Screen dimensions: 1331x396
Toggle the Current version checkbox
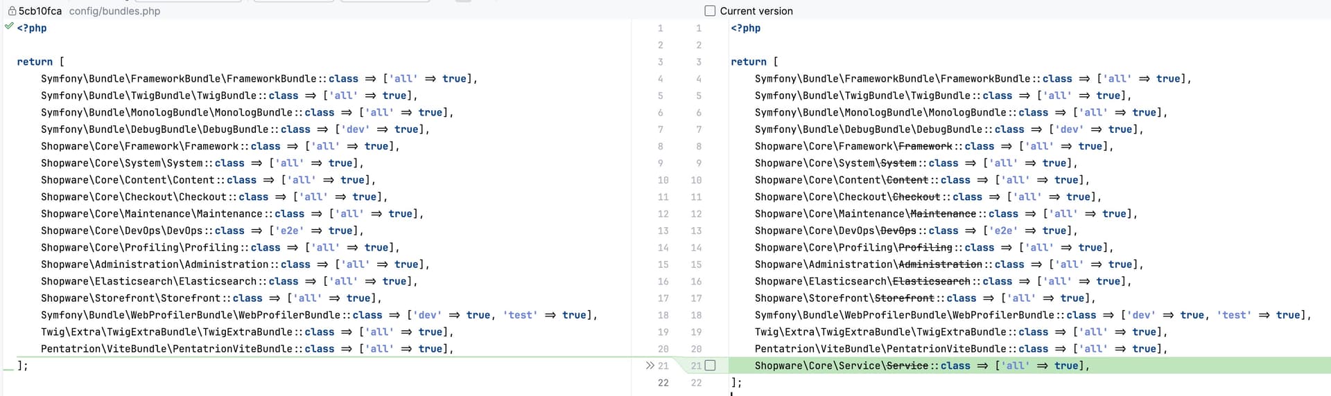pos(710,11)
